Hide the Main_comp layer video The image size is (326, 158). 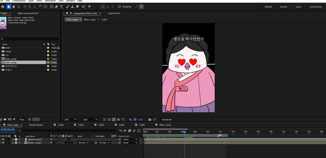1,143
